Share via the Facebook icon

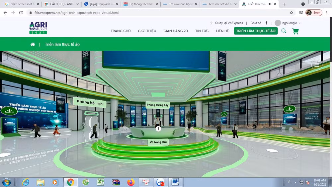pos(266,23)
